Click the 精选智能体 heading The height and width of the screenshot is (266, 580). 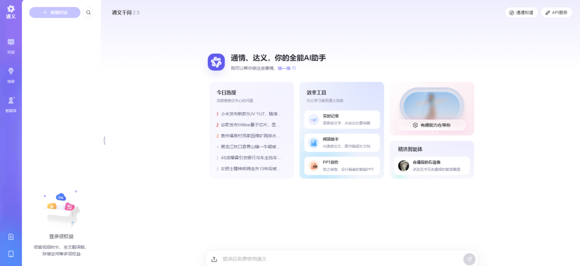pyautogui.click(x=410, y=149)
